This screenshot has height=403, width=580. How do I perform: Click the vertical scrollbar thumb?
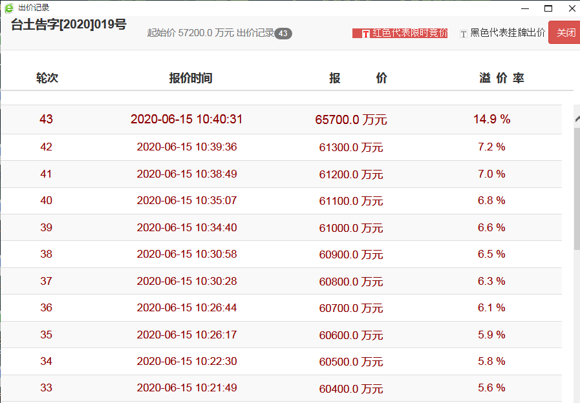click(577, 189)
